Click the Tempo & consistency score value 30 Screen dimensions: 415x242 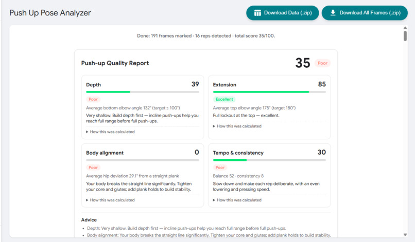(x=322, y=152)
